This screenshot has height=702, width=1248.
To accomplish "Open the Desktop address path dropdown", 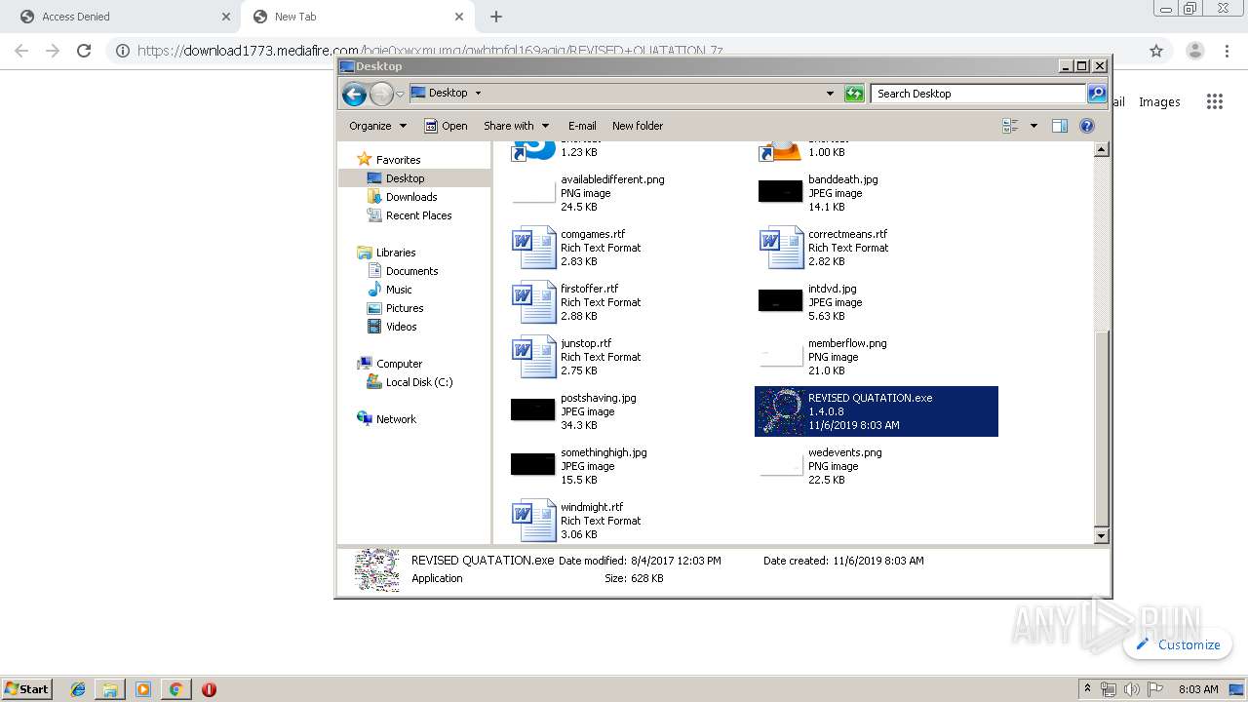I will tap(478, 94).
